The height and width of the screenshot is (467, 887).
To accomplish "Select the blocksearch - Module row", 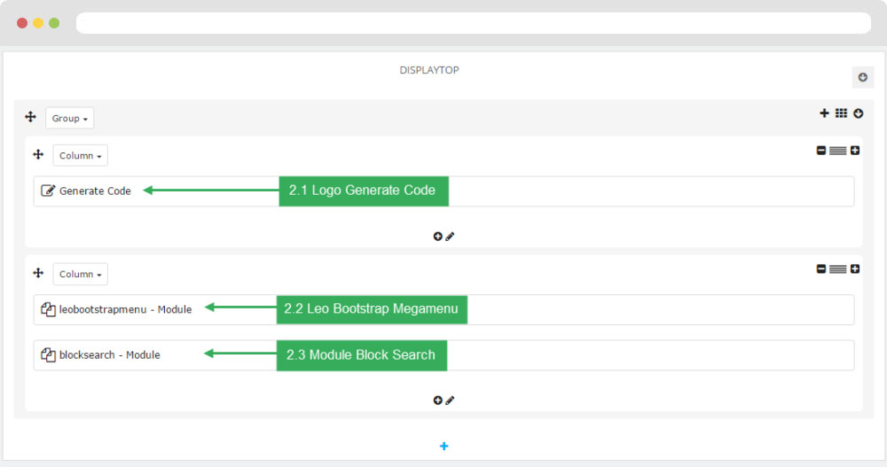I will pyautogui.click(x=443, y=355).
